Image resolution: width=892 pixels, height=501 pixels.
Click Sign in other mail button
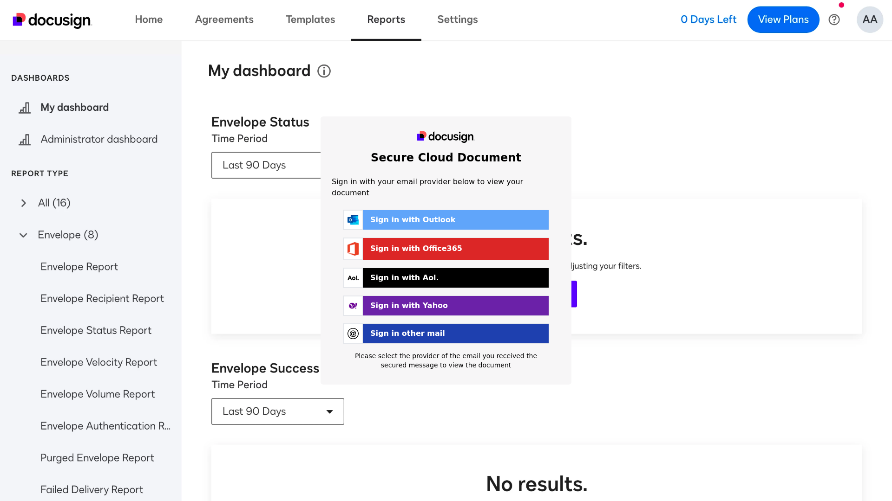coord(455,334)
